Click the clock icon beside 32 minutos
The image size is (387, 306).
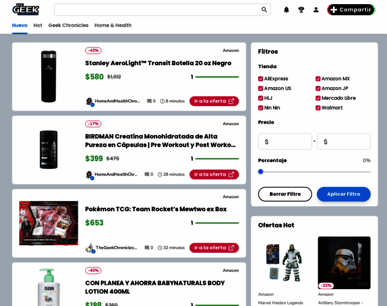click(160, 248)
